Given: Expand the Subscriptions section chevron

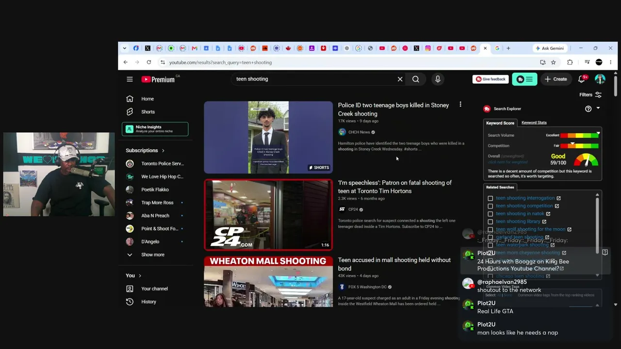Looking at the screenshot, I should tap(163, 150).
